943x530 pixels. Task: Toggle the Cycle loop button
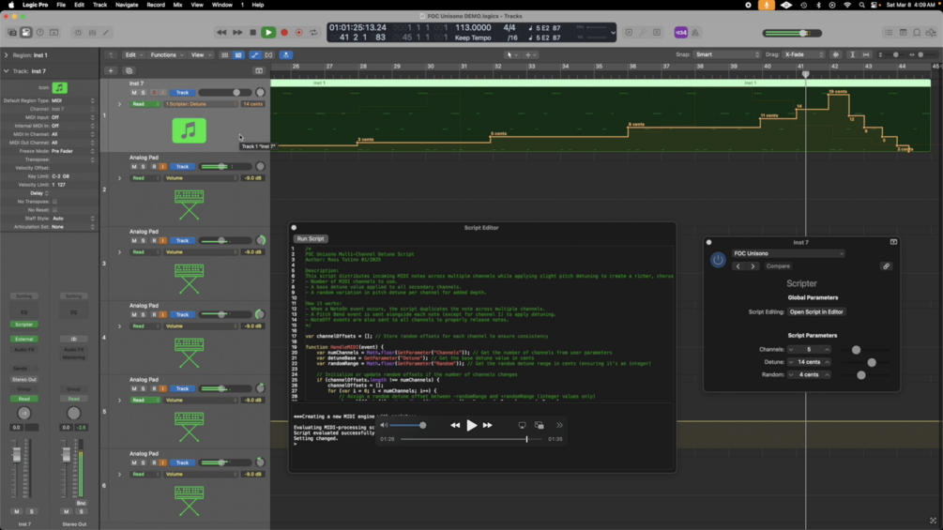[x=313, y=33]
